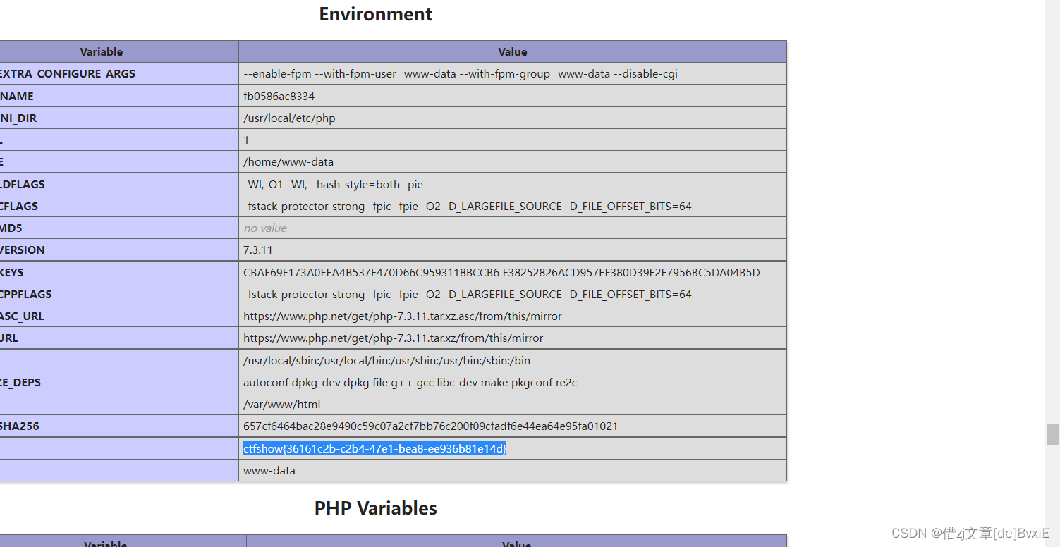
Task: Click the page's vertical scrollbar thumb
Action: tap(1052, 434)
